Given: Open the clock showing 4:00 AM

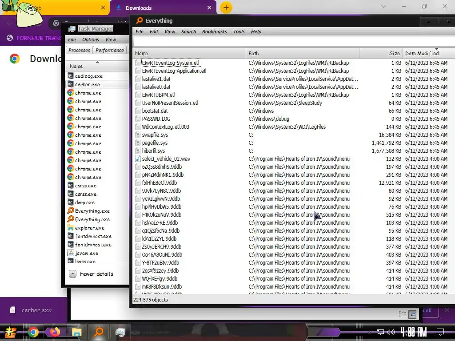Looking at the screenshot, I should tap(413, 332).
